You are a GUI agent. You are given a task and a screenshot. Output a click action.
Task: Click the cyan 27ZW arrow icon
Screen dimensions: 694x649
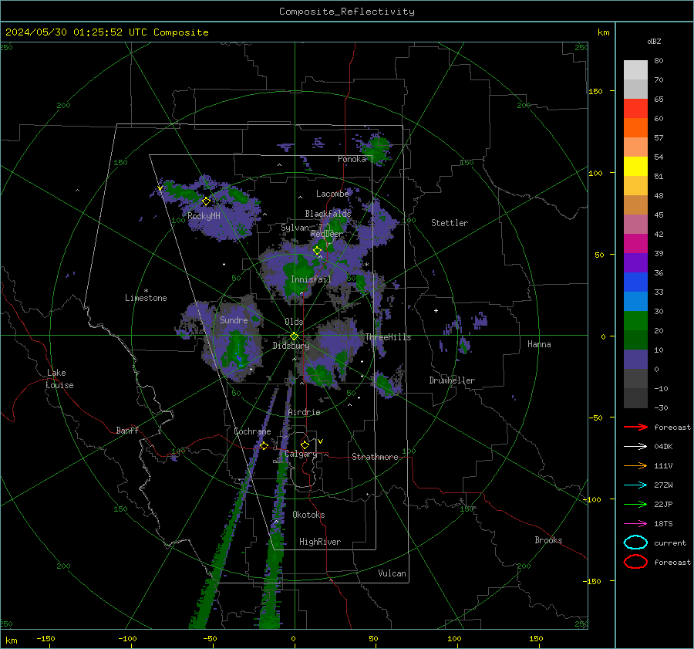click(x=635, y=485)
